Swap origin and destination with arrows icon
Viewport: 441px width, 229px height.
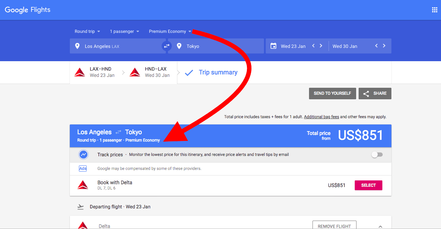167,46
